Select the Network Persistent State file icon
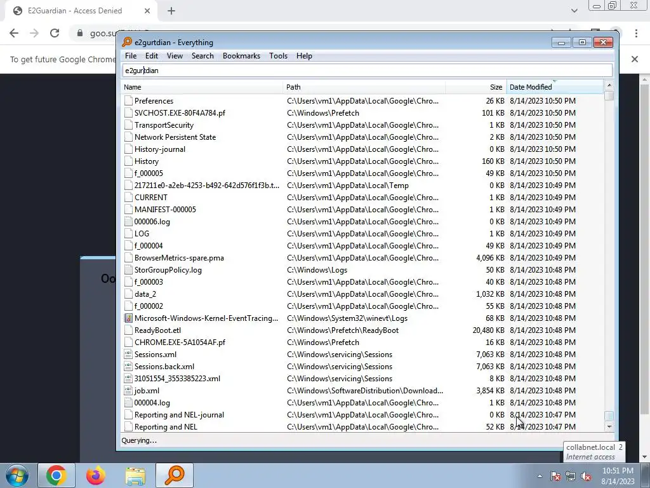Image resolution: width=650 pixels, height=488 pixels. coord(128,137)
